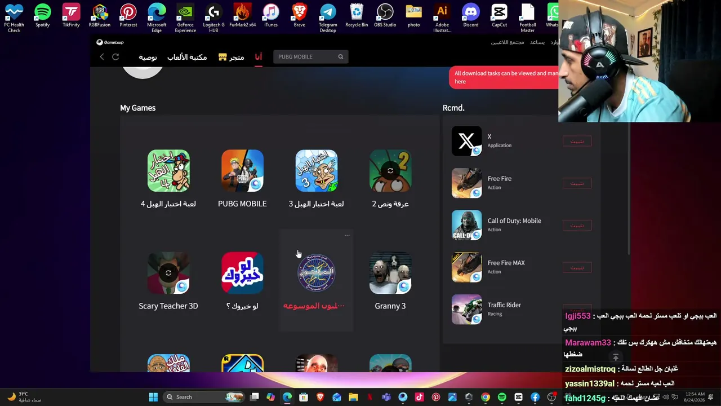
Task: Refresh the GameLoop page
Action: [x=115, y=57]
